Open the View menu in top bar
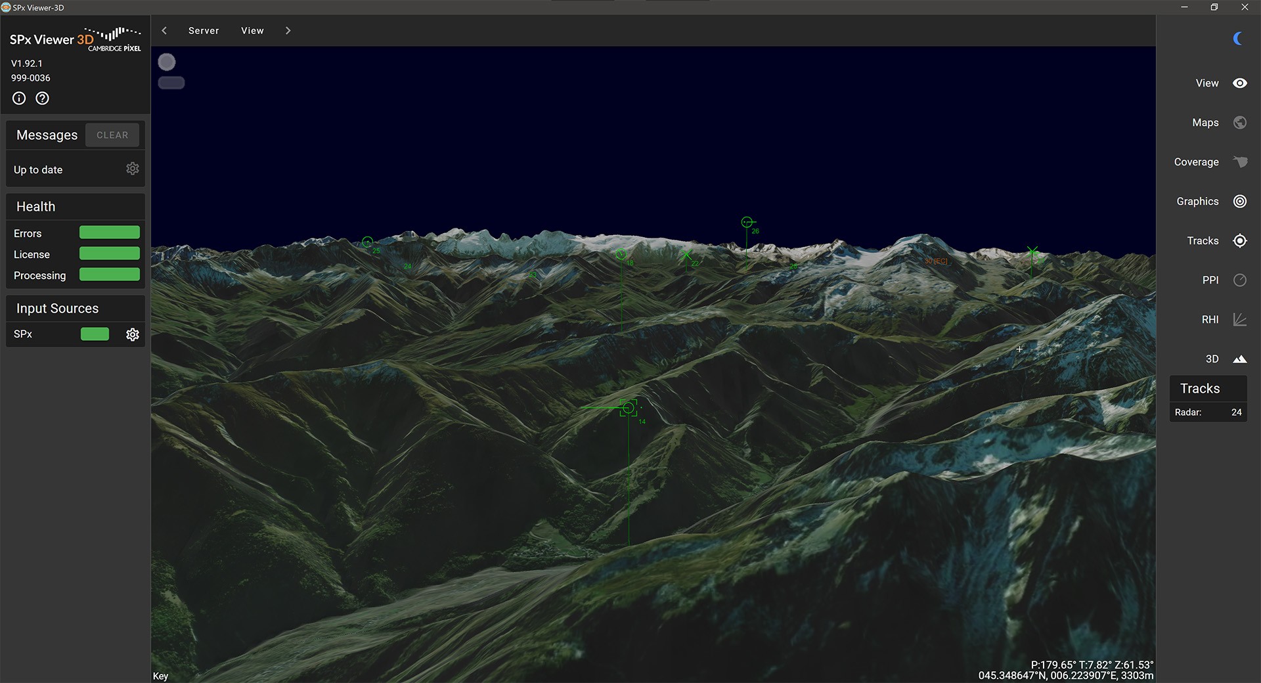The width and height of the screenshot is (1261, 683). (252, 31)
